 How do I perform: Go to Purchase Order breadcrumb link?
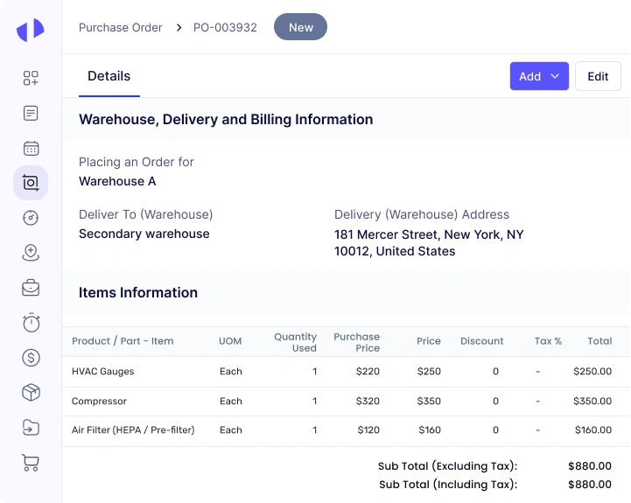click(121, 27)
